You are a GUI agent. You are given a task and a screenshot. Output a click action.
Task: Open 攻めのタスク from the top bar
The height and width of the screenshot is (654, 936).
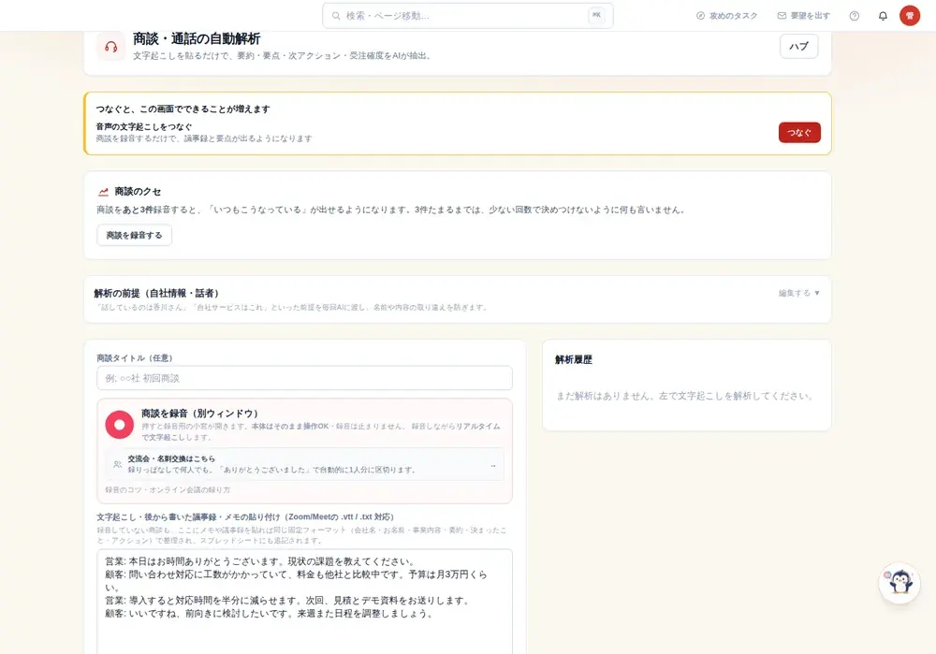click(726, 16)
